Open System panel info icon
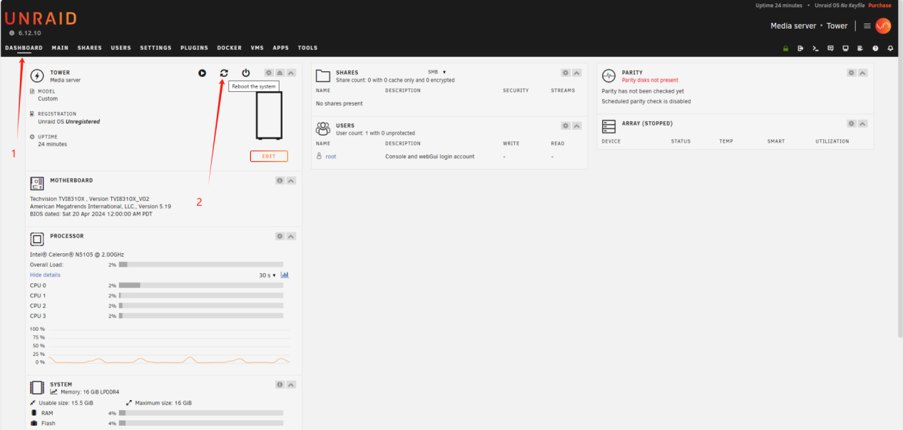903x430 pixels. coord(280,384)
